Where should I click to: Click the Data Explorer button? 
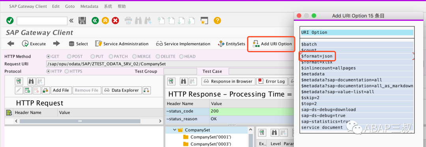coord(122,90)
